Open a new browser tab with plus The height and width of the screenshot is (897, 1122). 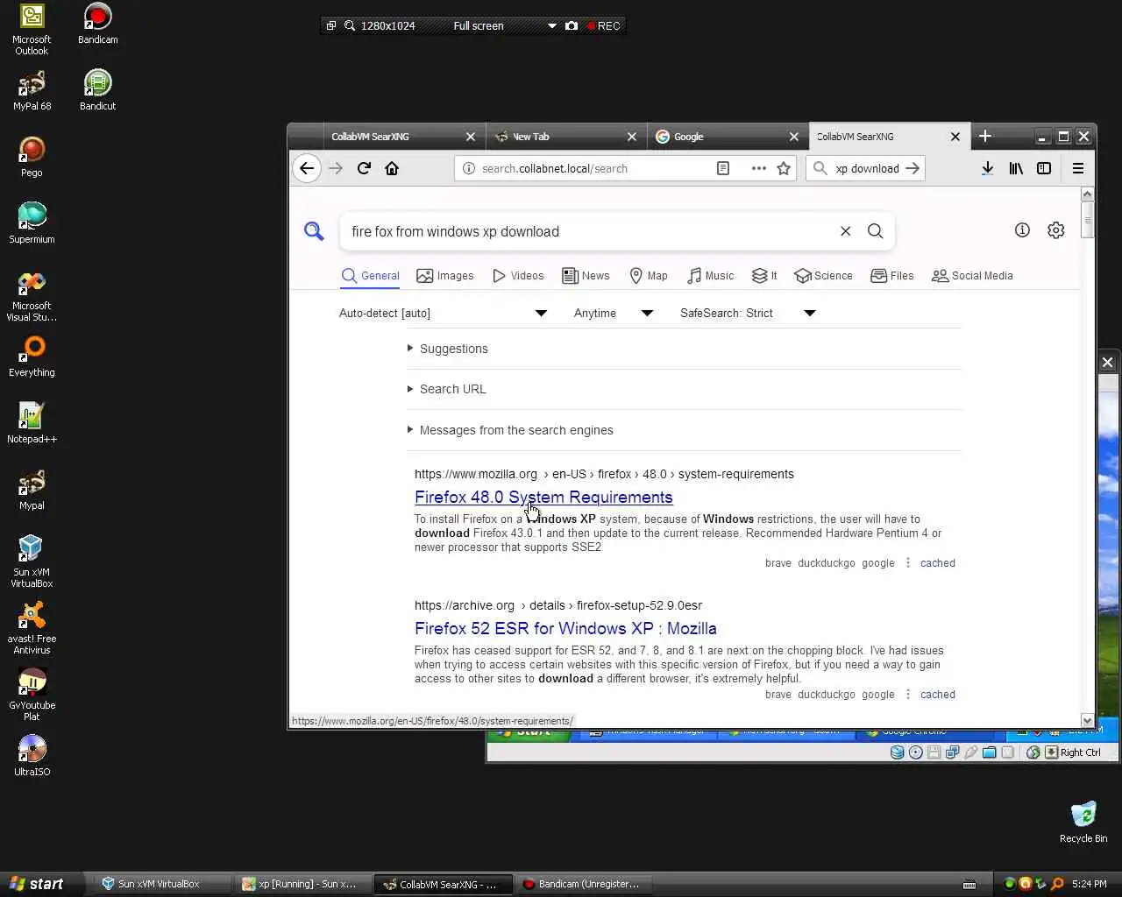(985, 136)
